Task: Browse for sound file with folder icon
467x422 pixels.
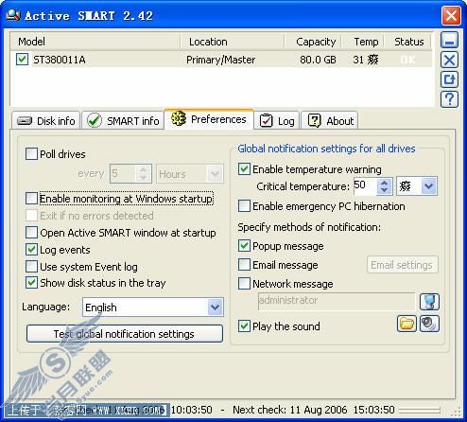Action: tap(406, 324)
